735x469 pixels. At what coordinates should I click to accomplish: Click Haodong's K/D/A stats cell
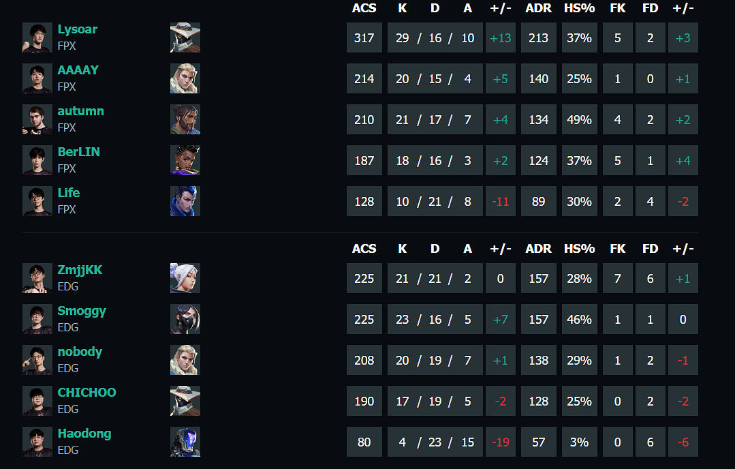pyautogui.click(x=435, y=442)
